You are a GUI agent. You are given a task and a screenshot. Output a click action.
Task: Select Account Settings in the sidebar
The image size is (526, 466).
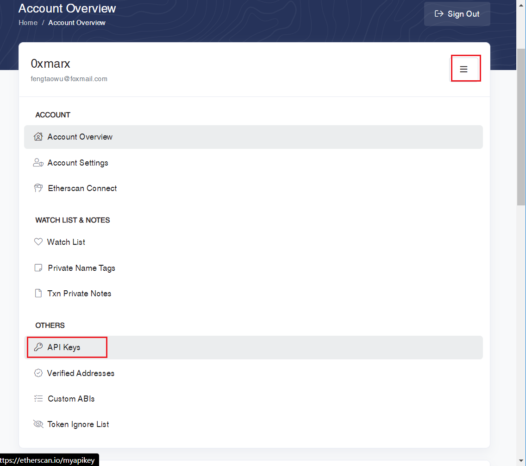click(x=78, y=163)
